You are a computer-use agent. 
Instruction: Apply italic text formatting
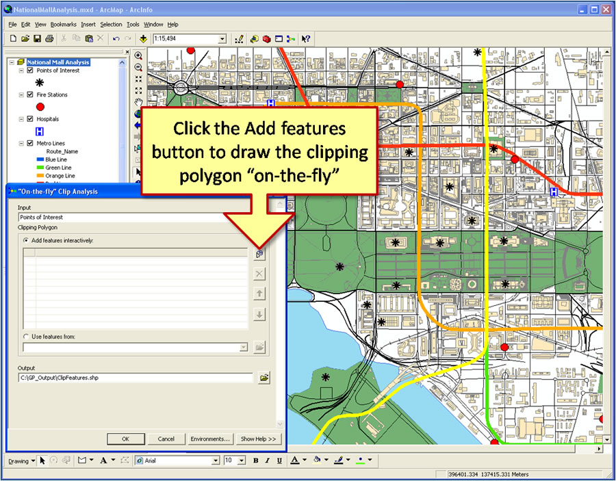(268, 460)
